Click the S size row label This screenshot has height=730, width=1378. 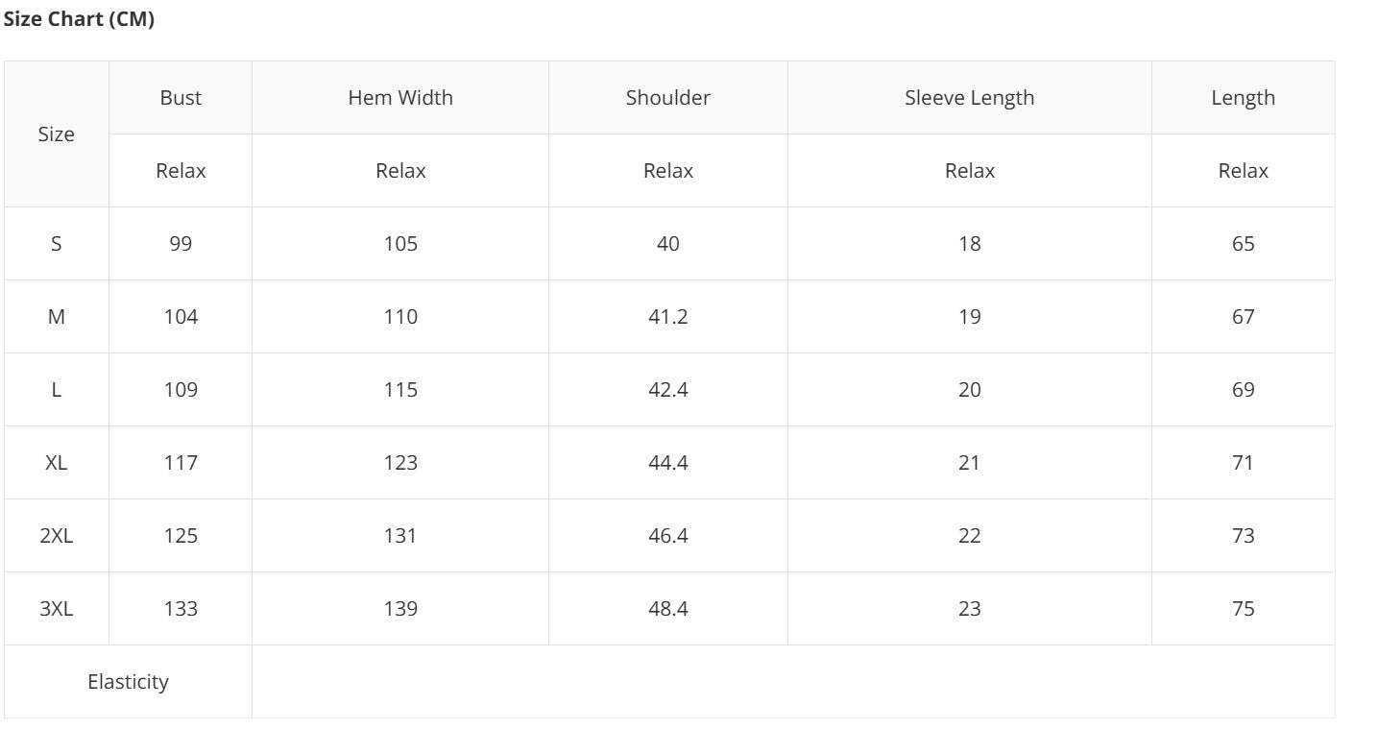tap(57, 244)
